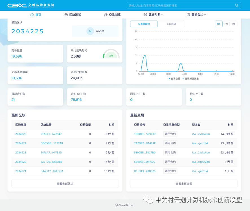Screen dimensions: 250x211
Task: Click the 智能合约 menu icon
Action: coord(188,14)
